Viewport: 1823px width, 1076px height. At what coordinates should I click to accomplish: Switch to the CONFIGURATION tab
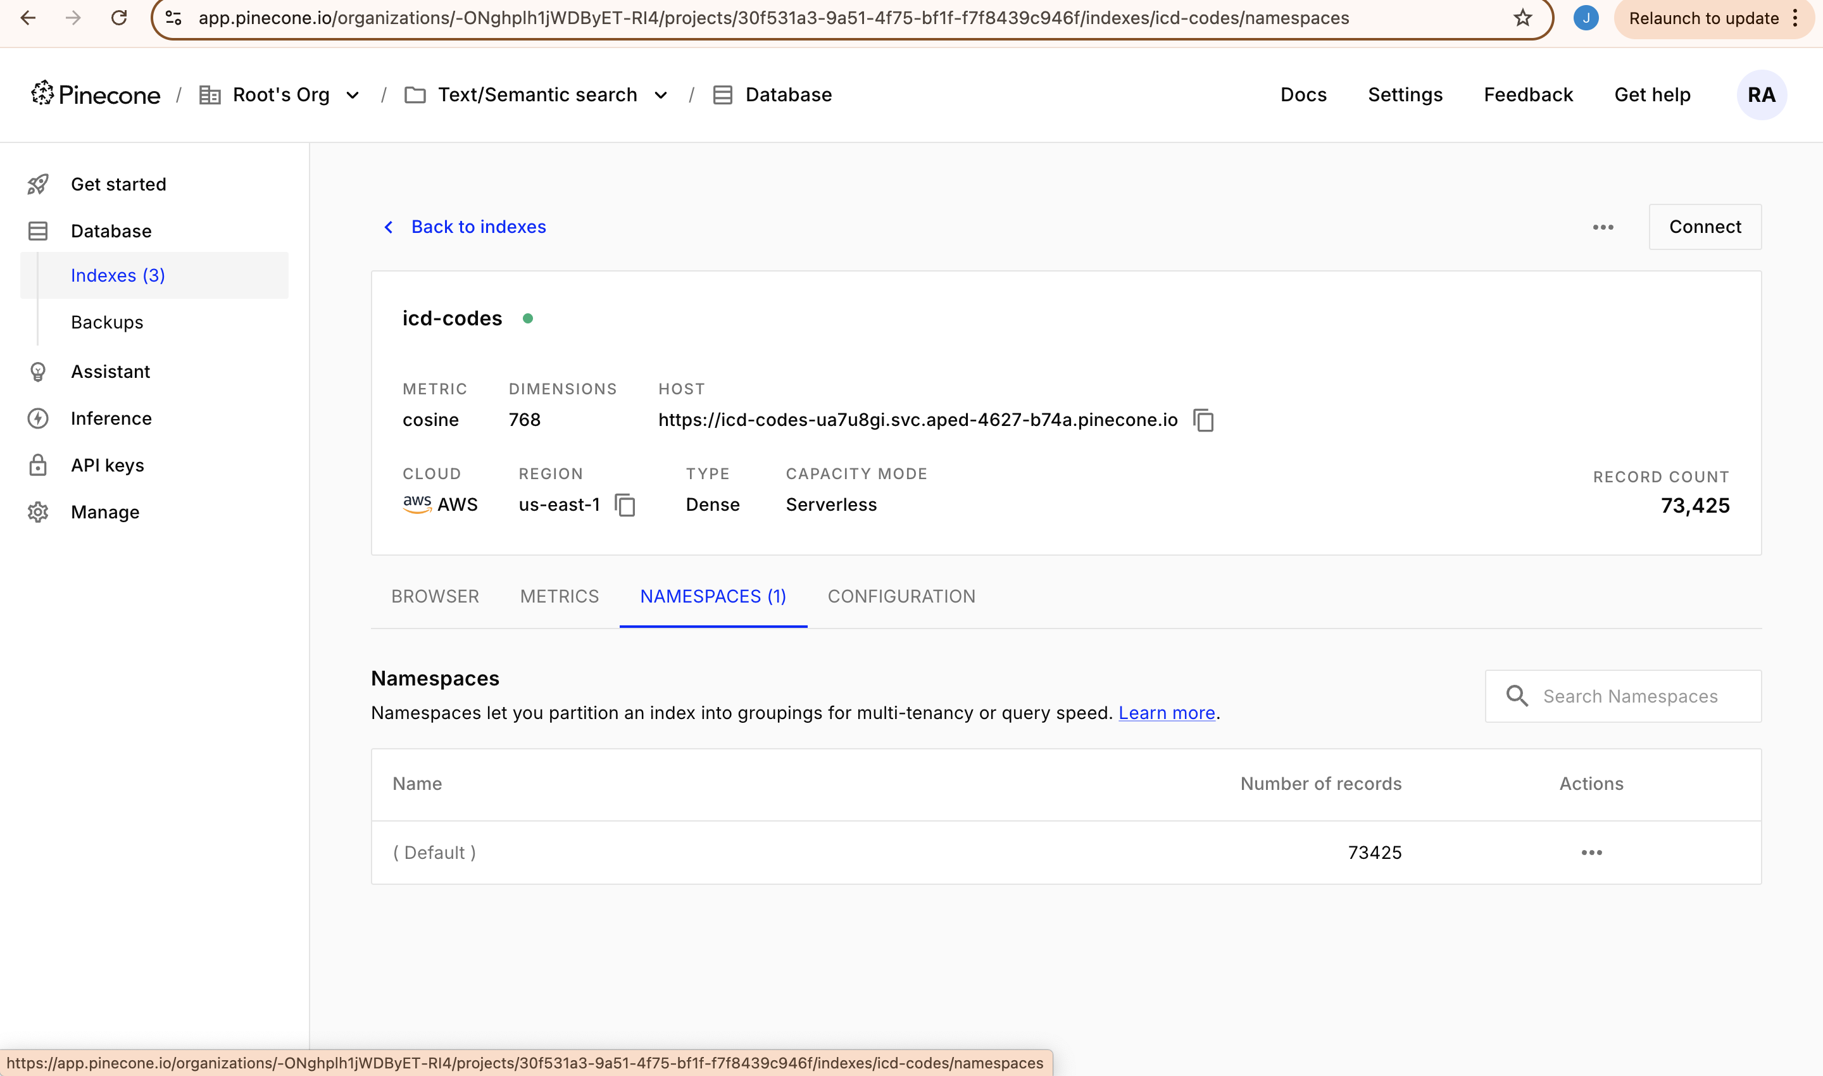click(901, 596)
